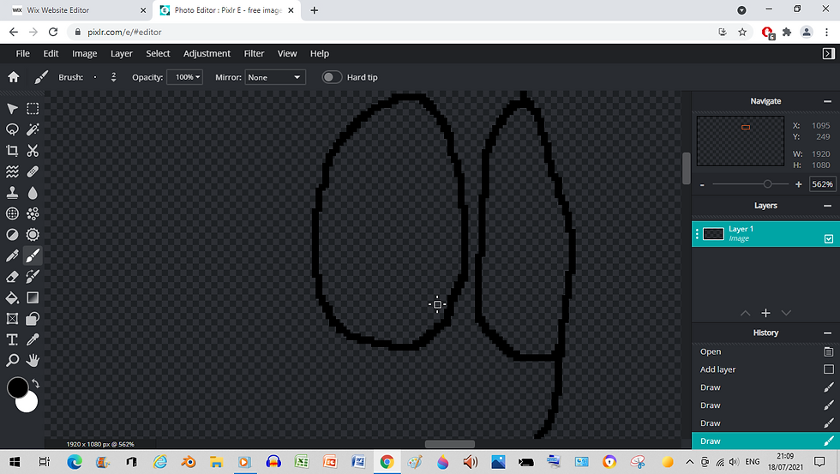Viewport: 840px width, 474px height.
Task: Click the navigator preview thumbnail
Action: pyautogui.click(x=741, y=141)
